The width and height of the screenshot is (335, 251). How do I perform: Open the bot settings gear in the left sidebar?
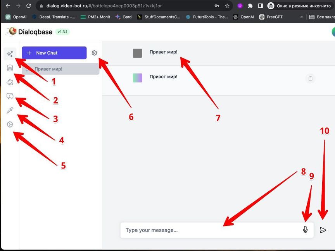(x=10, y=124)
